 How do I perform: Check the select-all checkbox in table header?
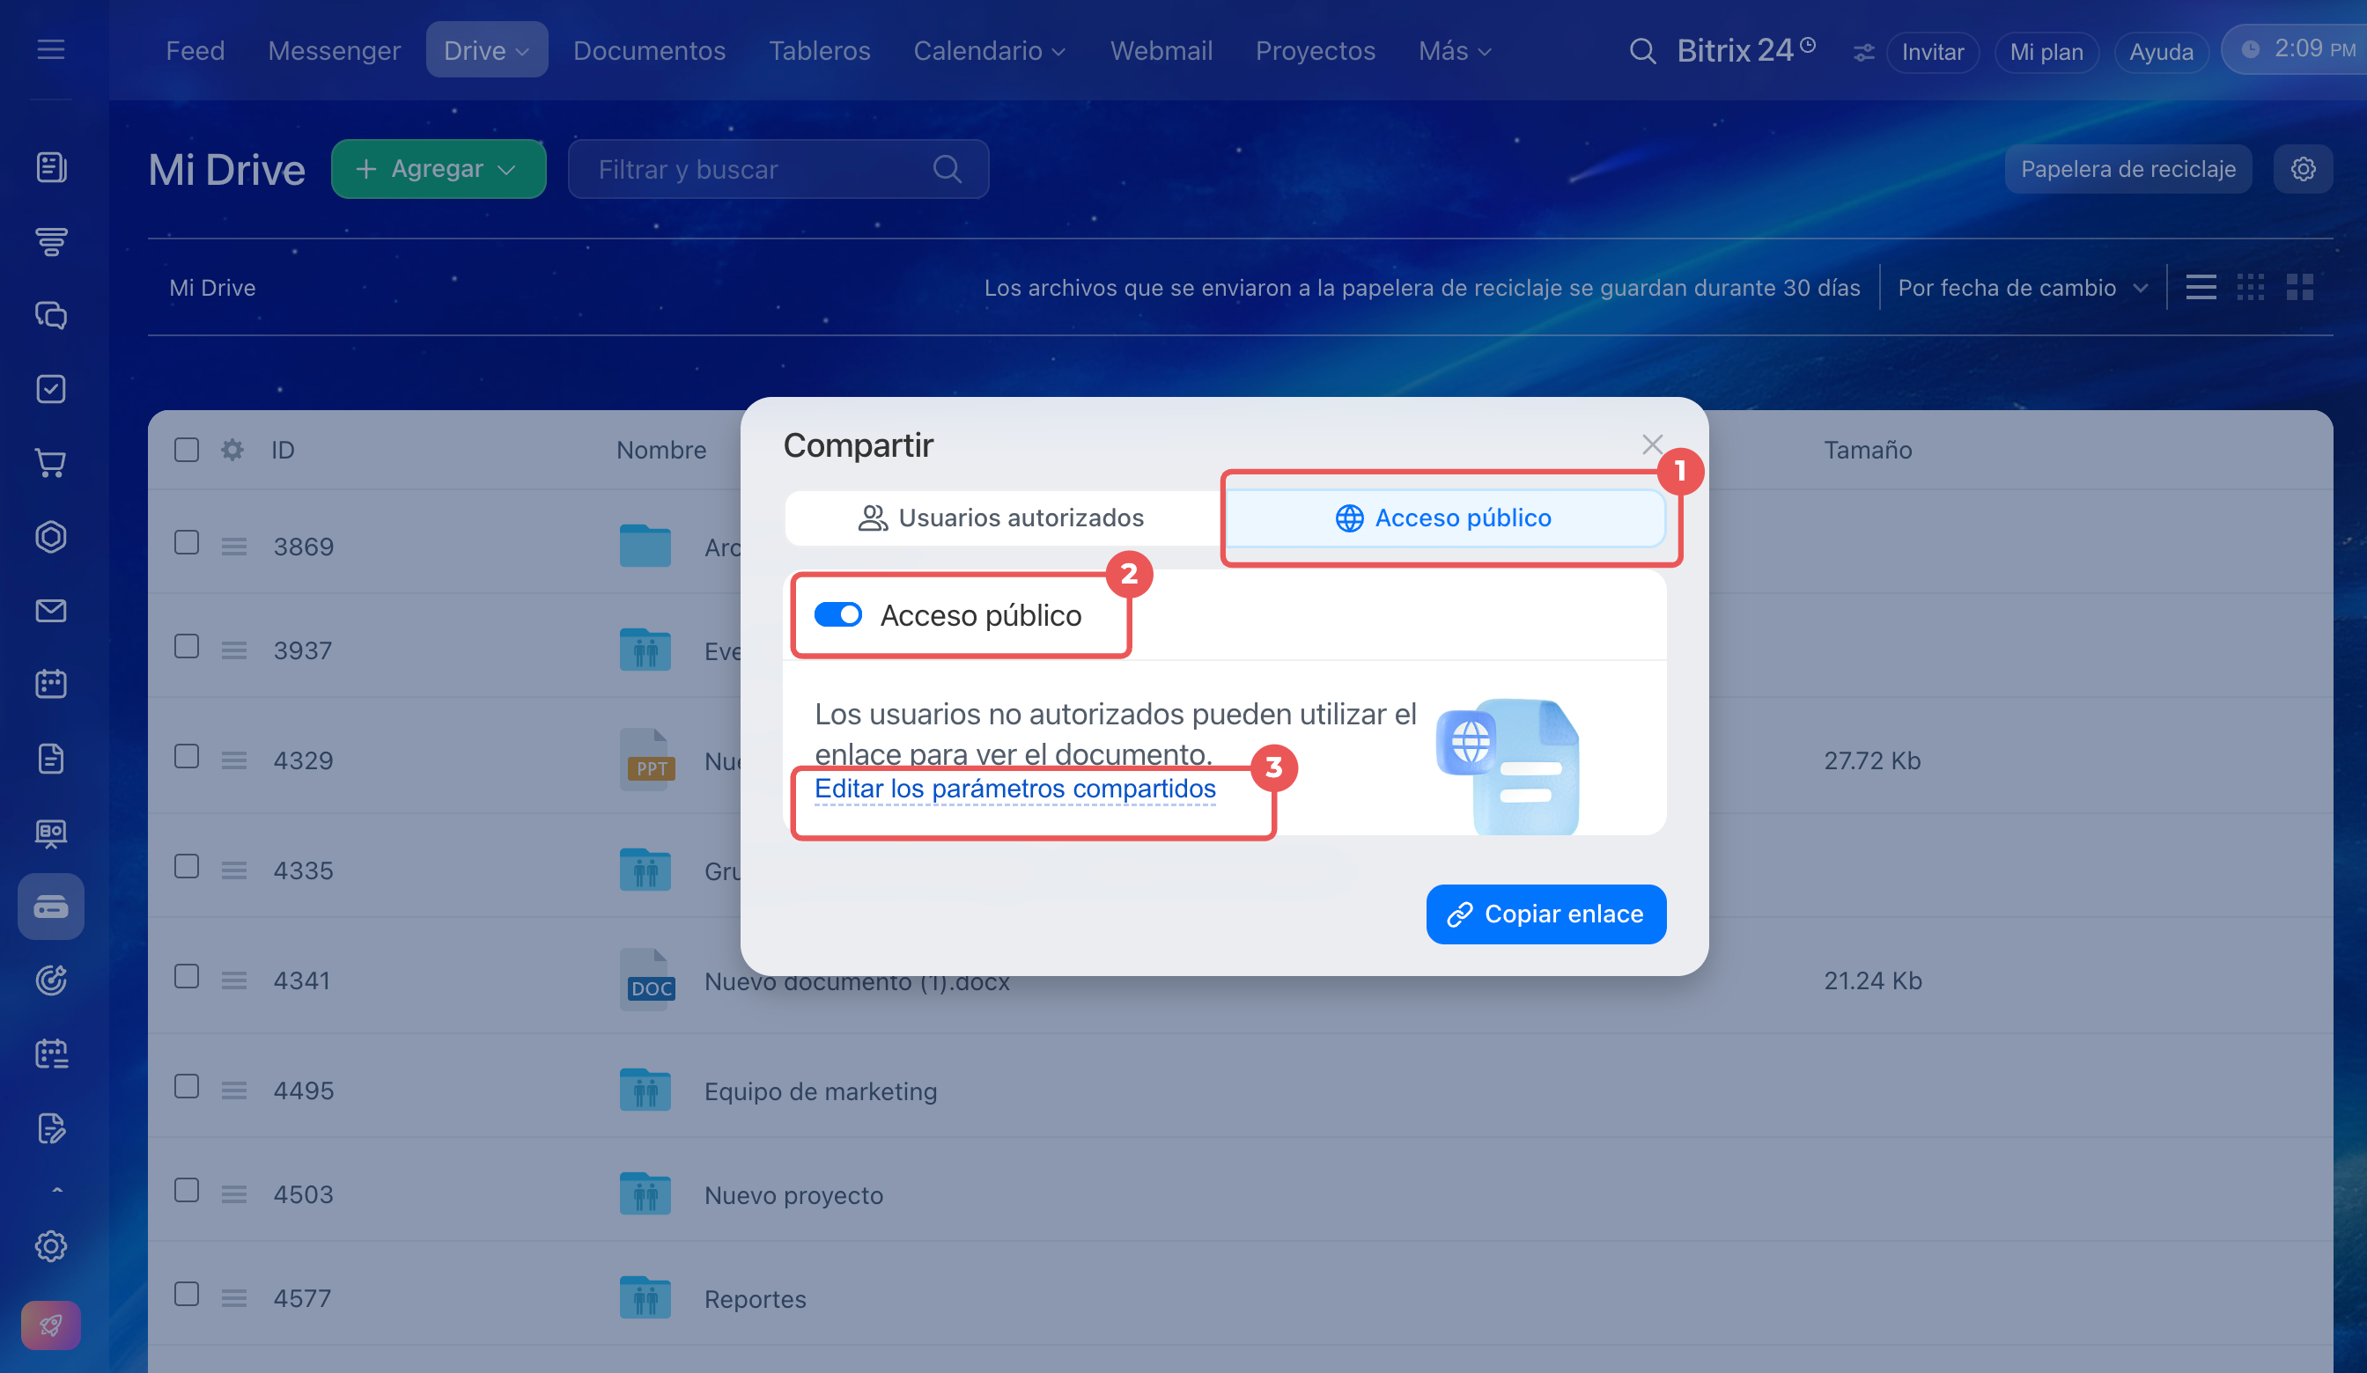(x=187, y=450)
